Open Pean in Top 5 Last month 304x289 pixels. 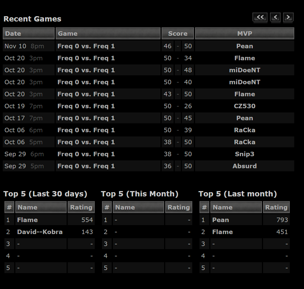[x=220, y=220]
